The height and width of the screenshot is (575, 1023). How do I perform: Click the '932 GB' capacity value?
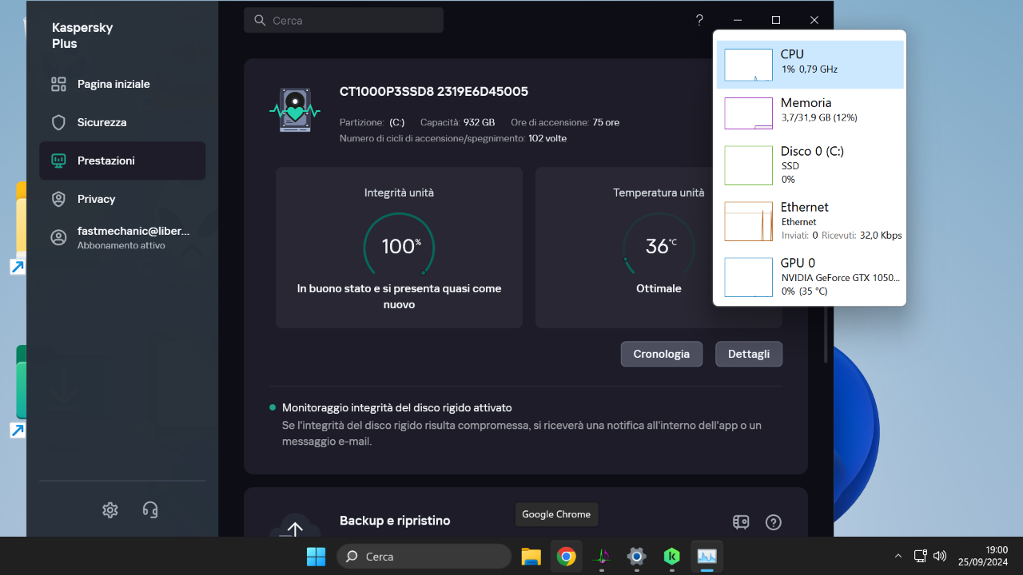click(x=479, y=122)
